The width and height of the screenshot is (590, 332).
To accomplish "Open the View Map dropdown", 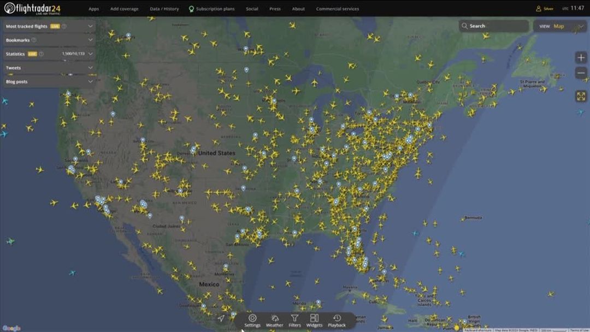I will (x=559, y=26).
